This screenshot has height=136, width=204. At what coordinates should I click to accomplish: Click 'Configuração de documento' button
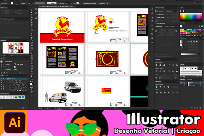[x=89, y=3]
